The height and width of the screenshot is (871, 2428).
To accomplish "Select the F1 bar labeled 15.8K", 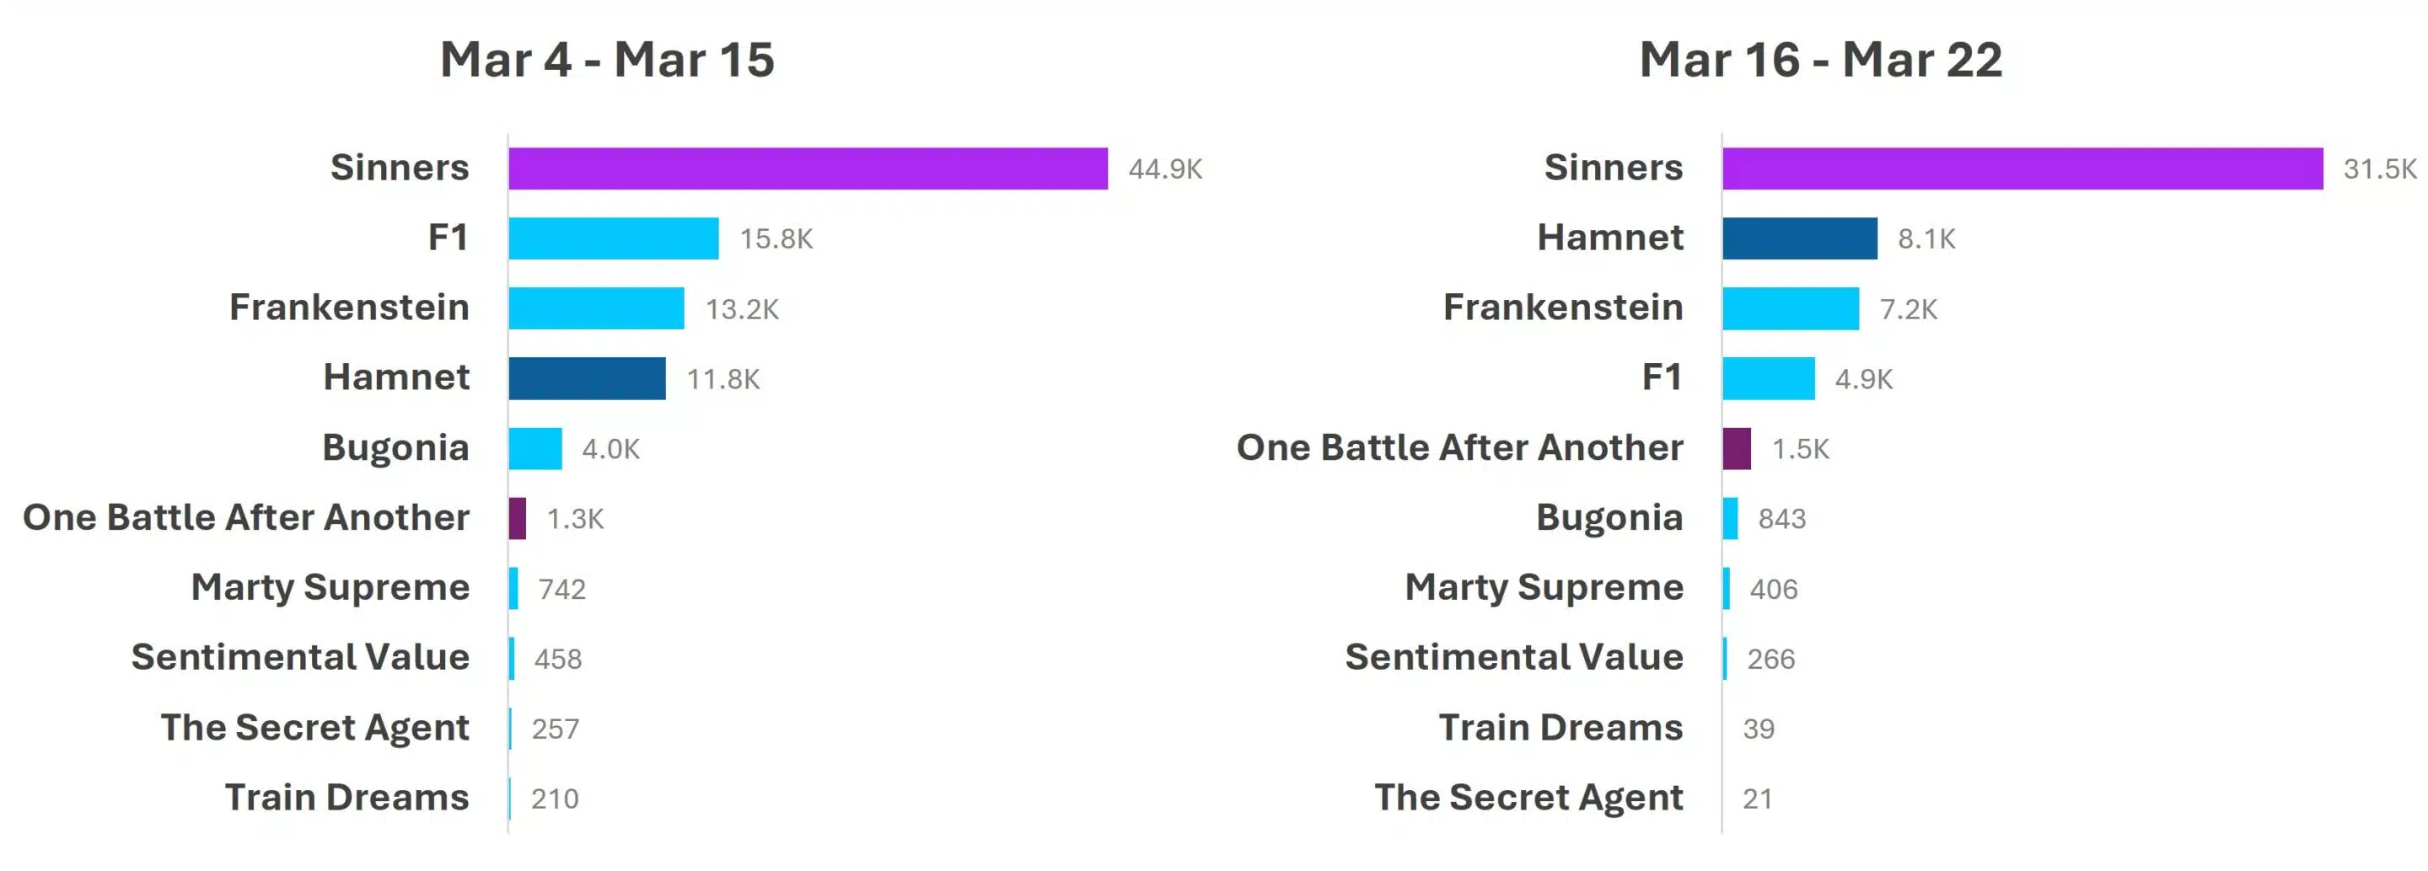I will pos(613,238).
